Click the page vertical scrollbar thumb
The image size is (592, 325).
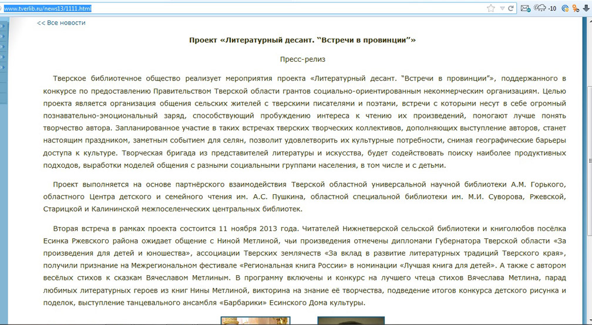(590, 160)
